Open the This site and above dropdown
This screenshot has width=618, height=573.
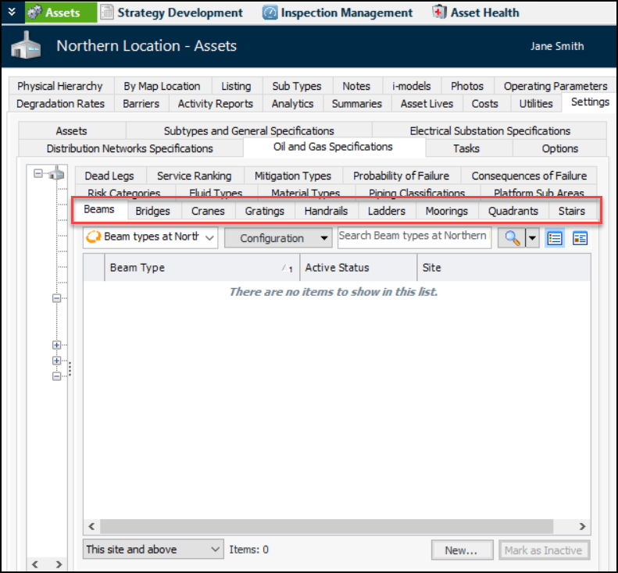153,550
